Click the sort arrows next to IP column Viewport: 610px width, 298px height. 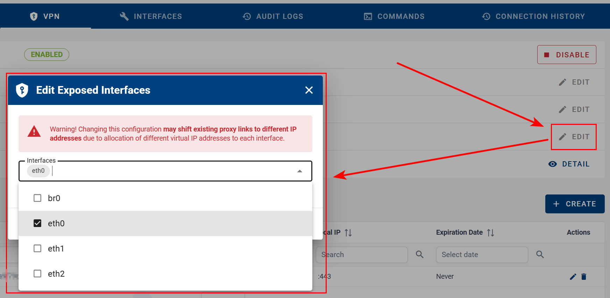click(x=348, y=233)
